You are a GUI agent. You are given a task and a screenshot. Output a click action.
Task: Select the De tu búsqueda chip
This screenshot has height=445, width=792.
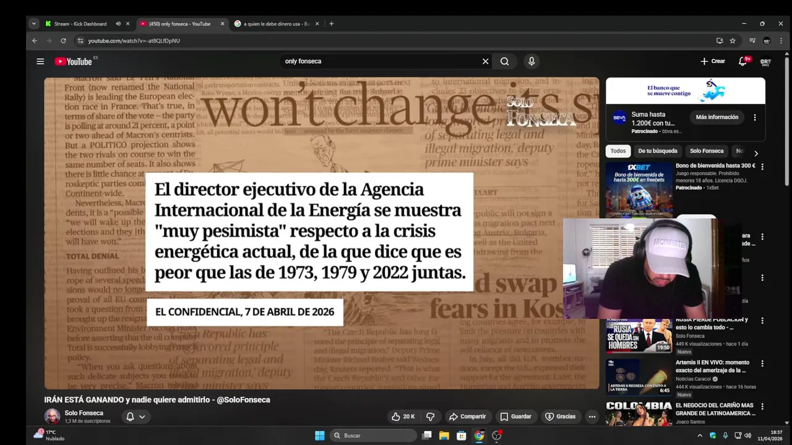(x=658, y=151)
